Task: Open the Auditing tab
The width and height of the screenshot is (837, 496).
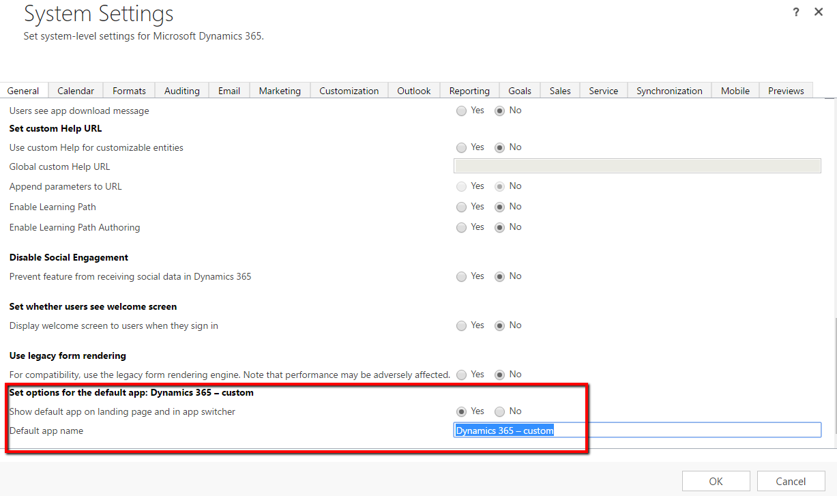Action: 182,91
